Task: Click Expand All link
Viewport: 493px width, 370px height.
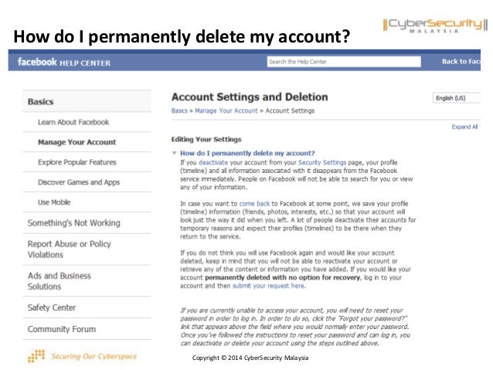Action: (x=465, y=127)
